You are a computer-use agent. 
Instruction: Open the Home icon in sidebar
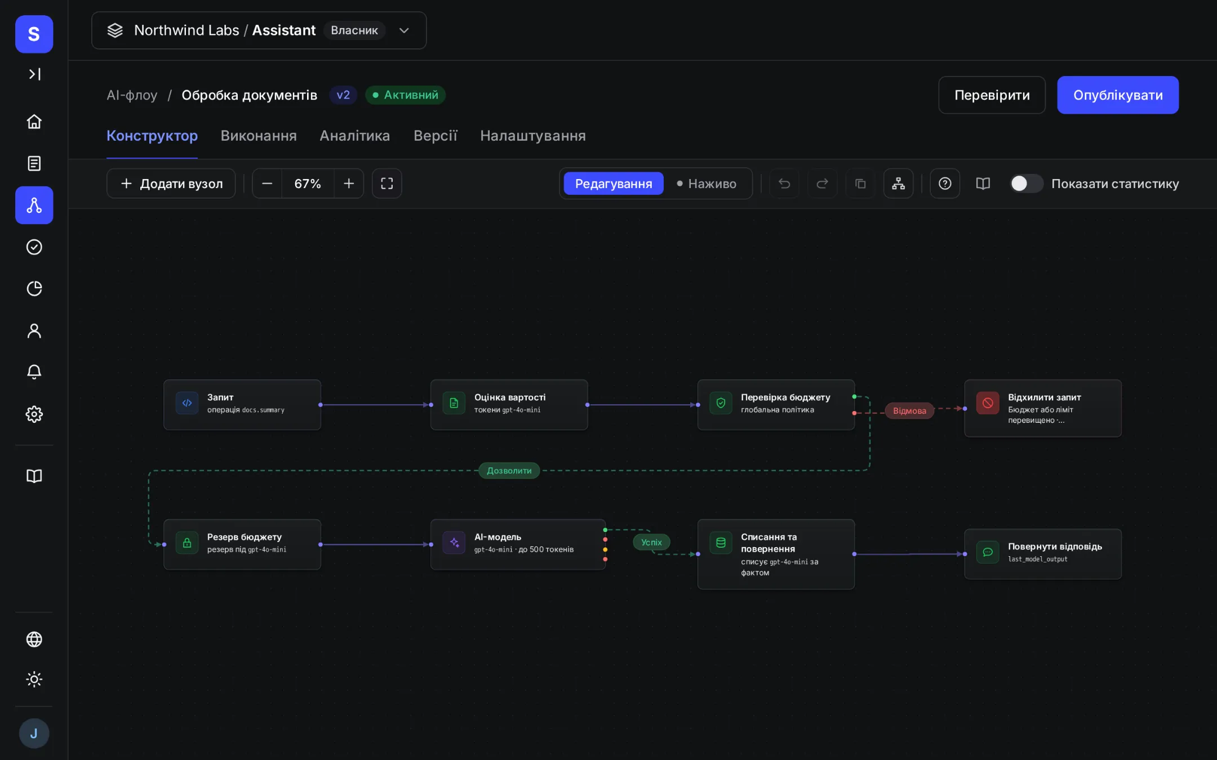[x=34, y=122]
